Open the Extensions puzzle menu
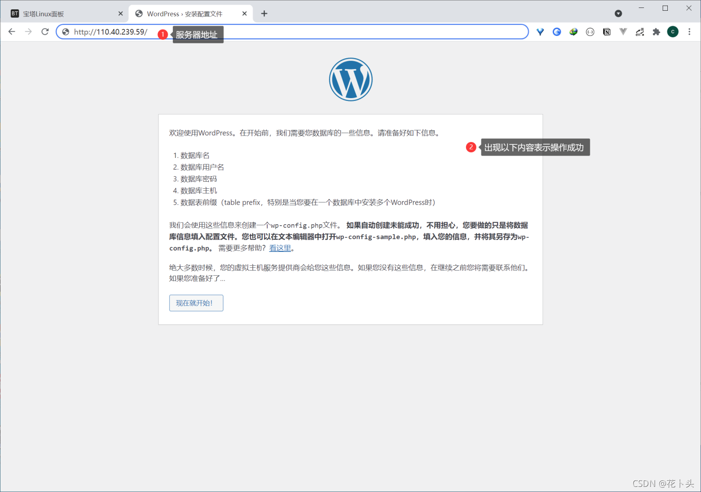This screenshot has height=492, width=701. (x=656, y=32)
